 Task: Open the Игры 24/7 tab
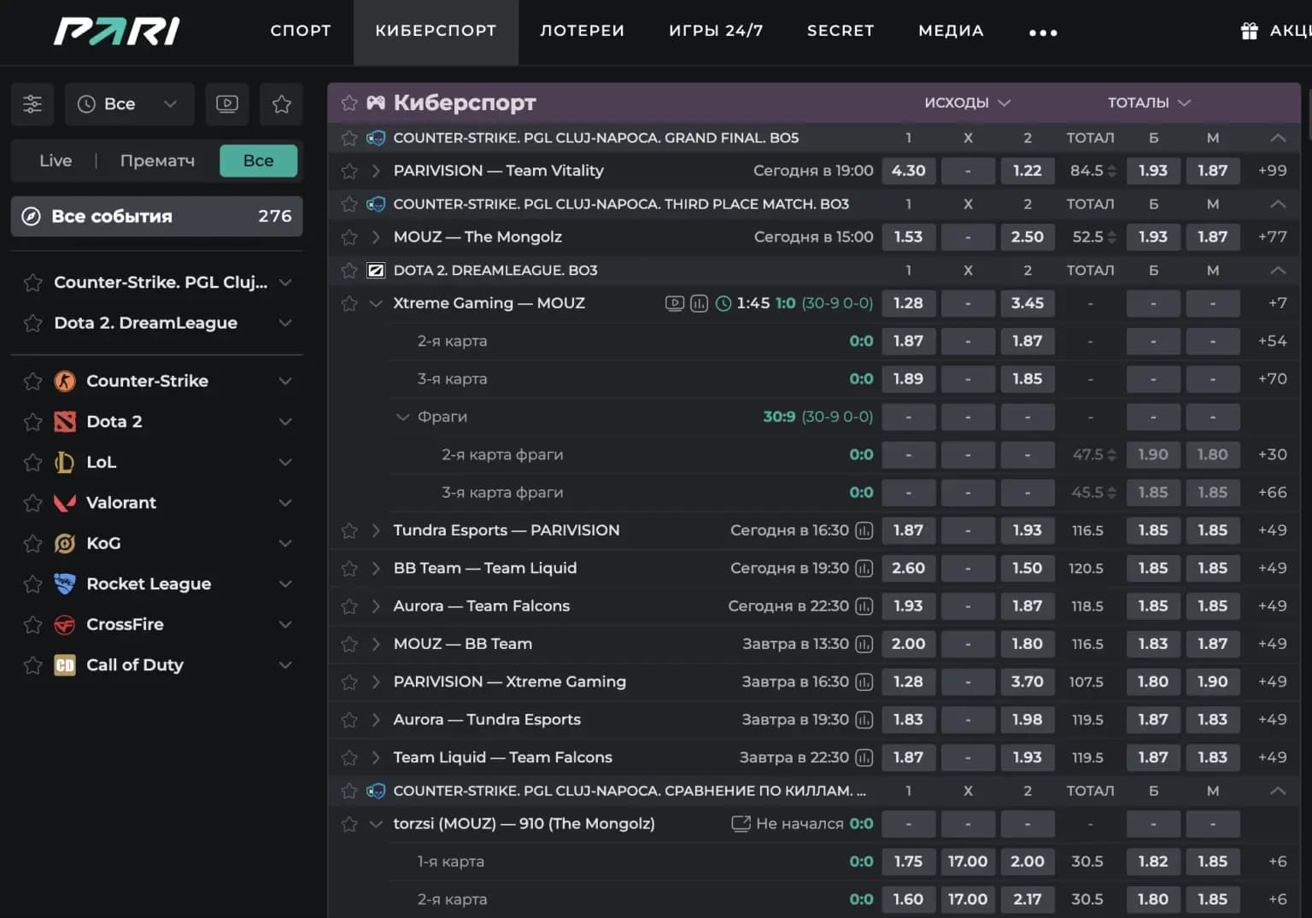[716, 31]
